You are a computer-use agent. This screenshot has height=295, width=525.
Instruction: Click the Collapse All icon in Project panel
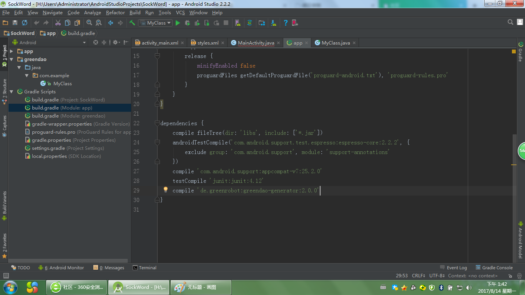tap(104, 42)
